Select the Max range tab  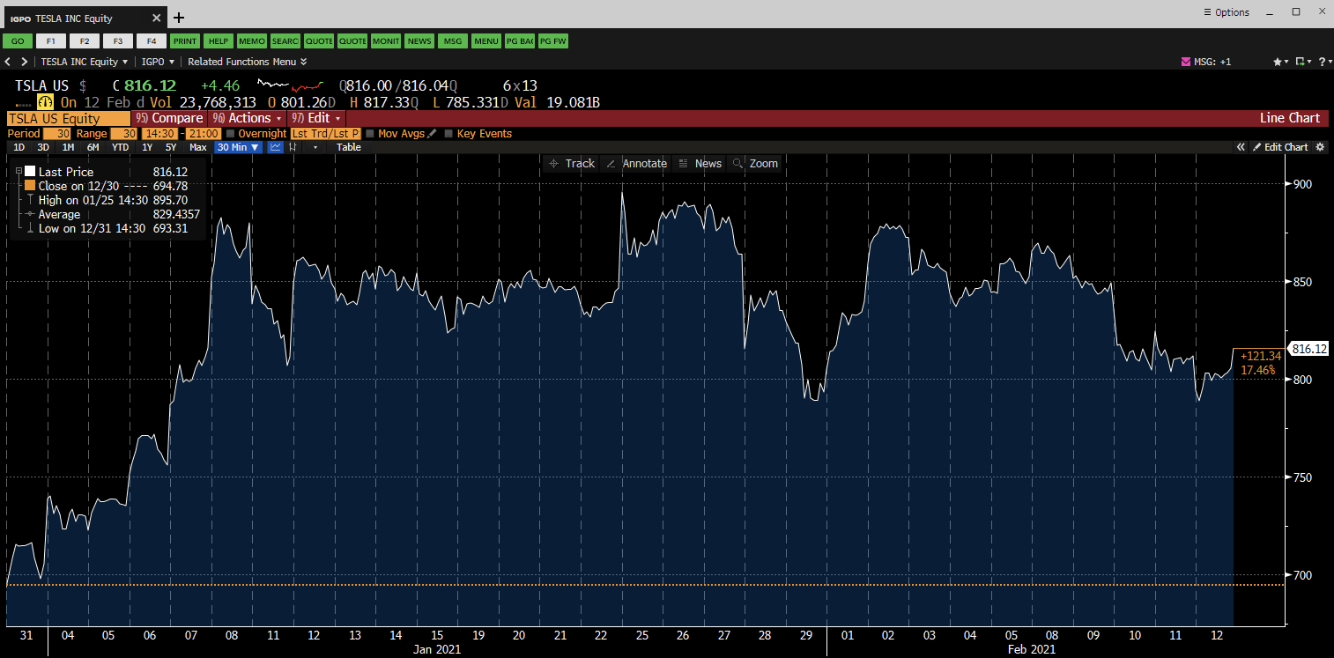click(197, 147)
